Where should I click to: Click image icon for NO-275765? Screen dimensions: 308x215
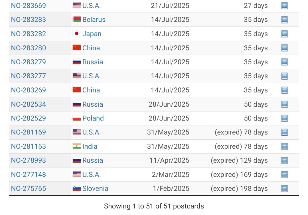pos(284,189)
